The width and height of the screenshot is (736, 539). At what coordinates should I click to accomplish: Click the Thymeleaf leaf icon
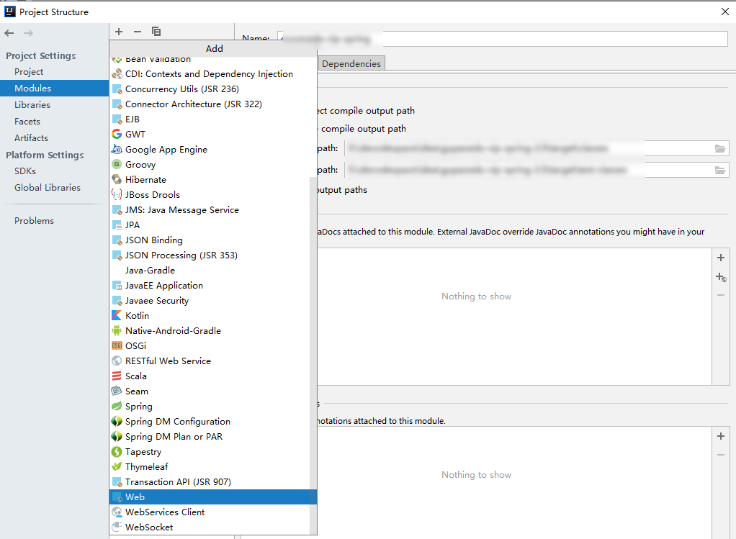[117, 466]
